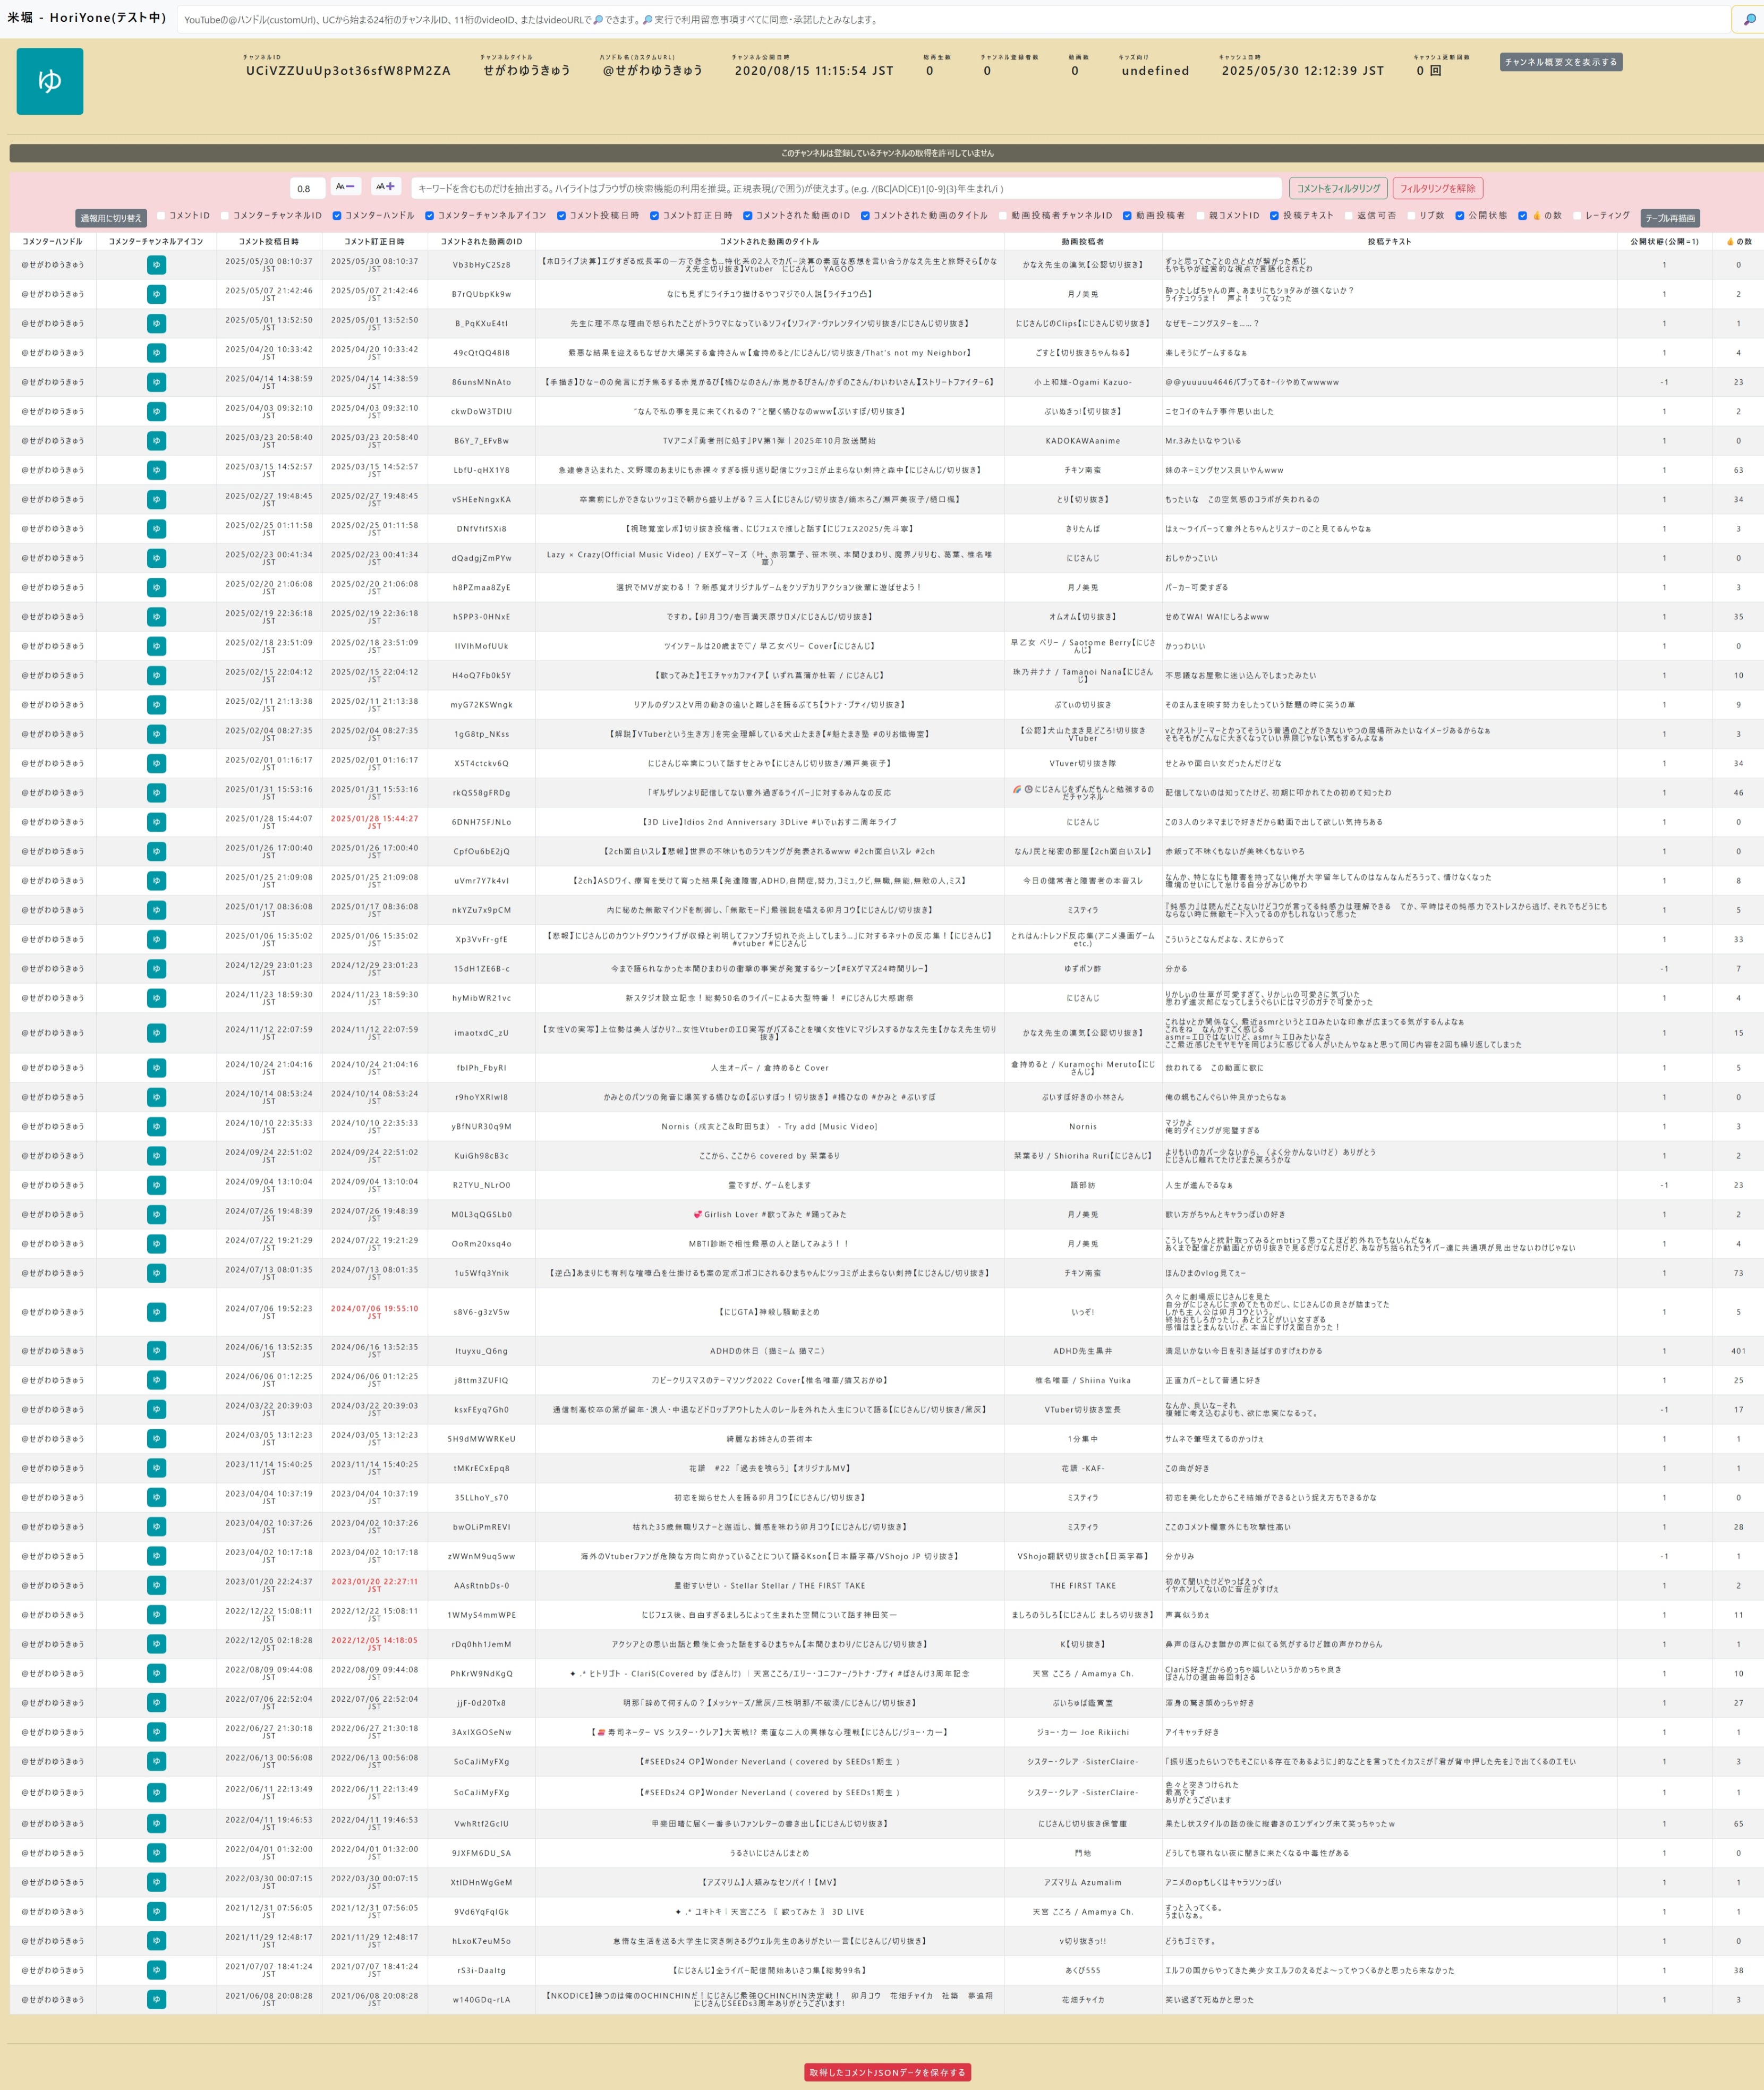Click commenter icon in row dated 2025/05/01 13:52:50
This screenshot has height=2090, width=1764.
[156, 323]
